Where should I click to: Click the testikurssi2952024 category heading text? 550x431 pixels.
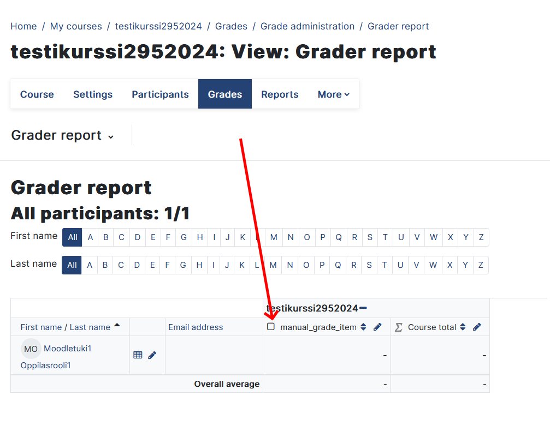point(312,308)
